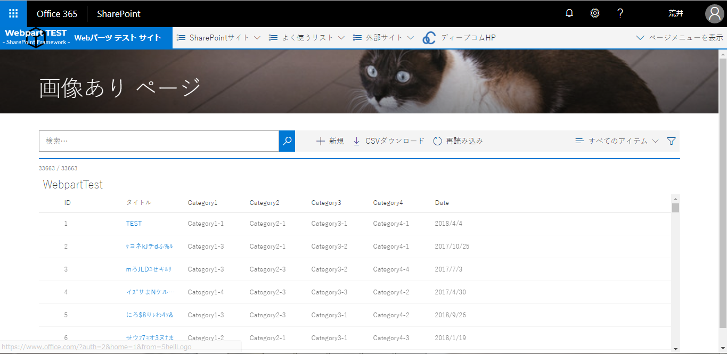
Task: Click the 検索 search input field
Action: 159,141
